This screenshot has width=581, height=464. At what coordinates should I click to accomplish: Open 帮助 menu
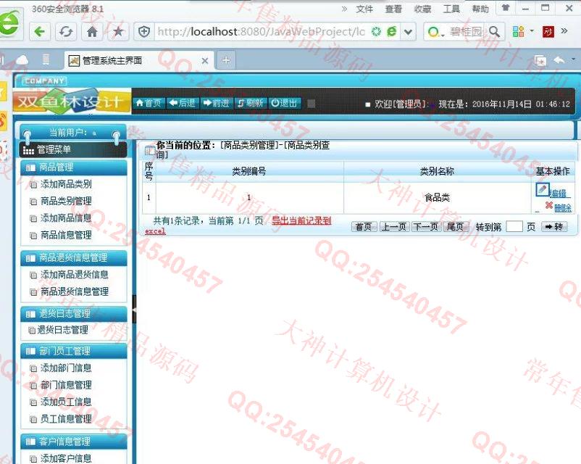point(480,9)
